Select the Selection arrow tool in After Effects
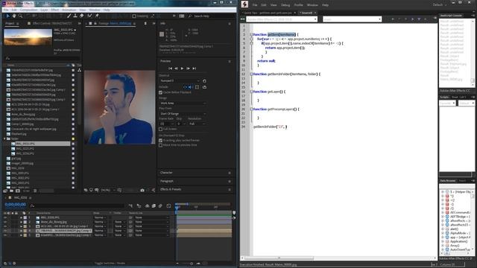This screenshot has width=477, height=268. [8, 16]
